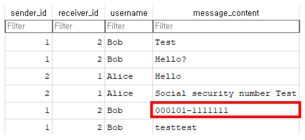Focus the Filter field under sender_id
Viewport: 305px width, 140px height.
click(28, 26)
